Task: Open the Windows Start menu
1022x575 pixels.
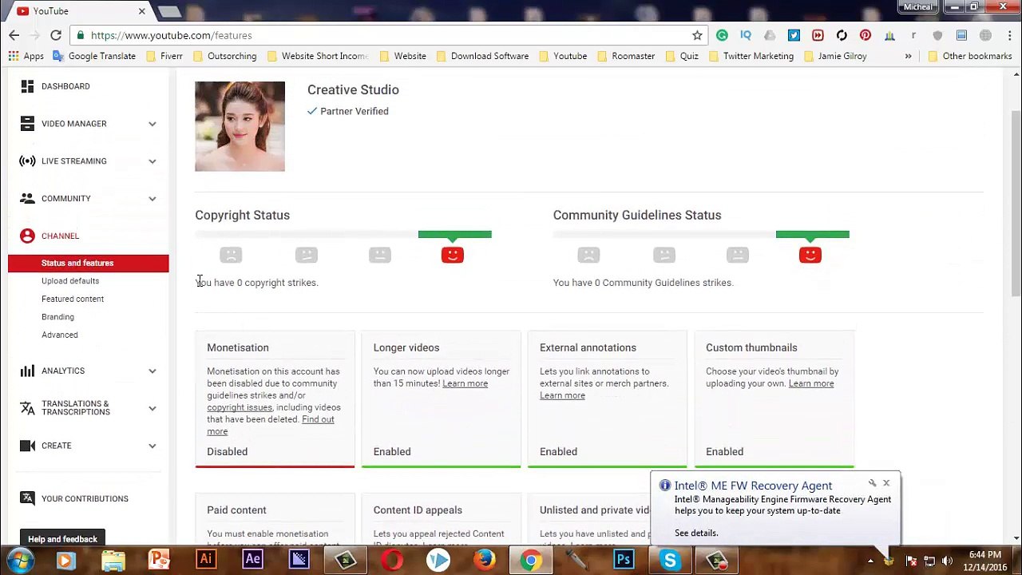Action: pos(19,561)
